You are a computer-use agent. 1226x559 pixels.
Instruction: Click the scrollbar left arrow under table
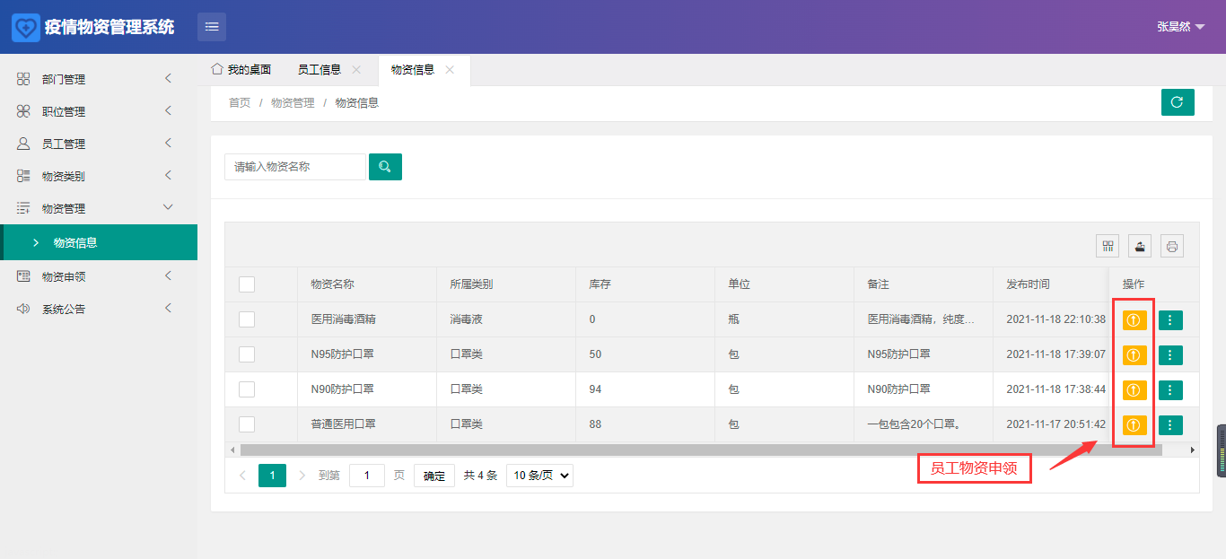click(x=232, y=450)
